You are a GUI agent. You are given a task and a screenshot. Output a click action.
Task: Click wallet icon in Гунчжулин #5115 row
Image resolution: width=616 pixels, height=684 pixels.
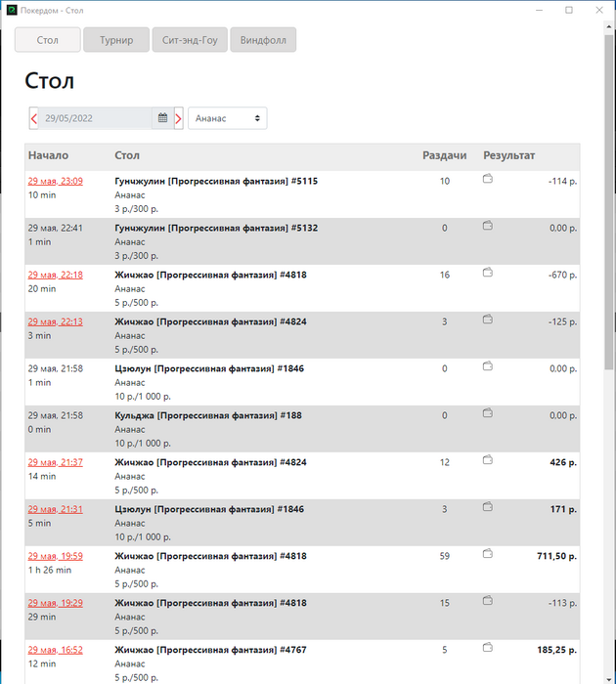[x=488, y=179]
